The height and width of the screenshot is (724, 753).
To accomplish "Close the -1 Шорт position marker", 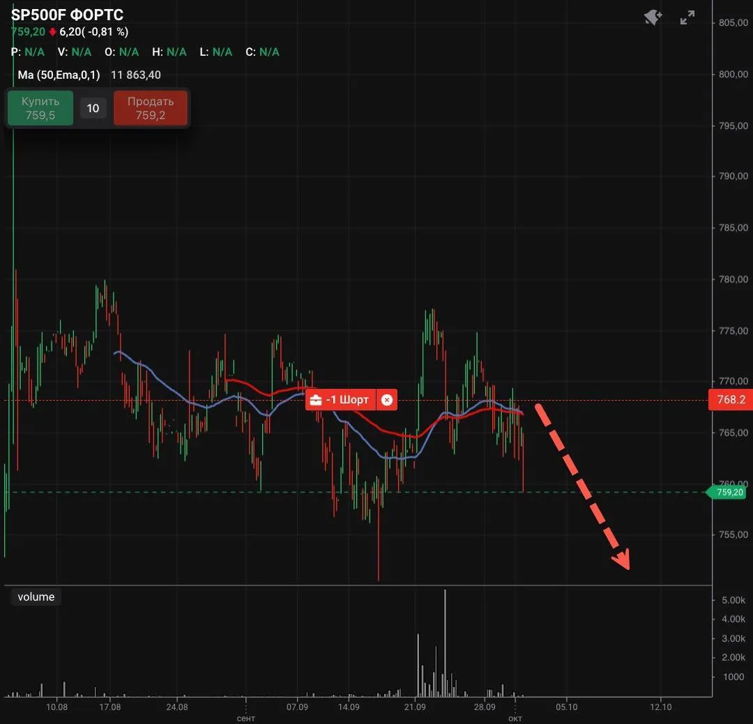I will pos(386,399).
